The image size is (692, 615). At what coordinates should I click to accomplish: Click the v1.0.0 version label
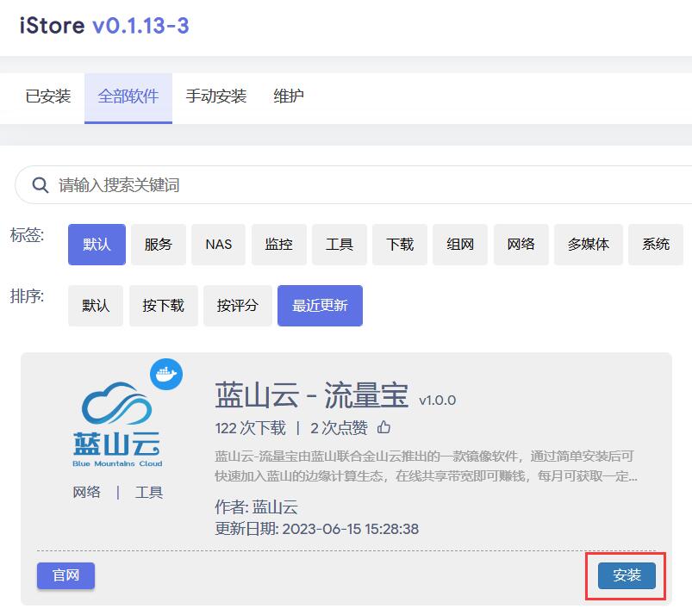tap(438, 401)
